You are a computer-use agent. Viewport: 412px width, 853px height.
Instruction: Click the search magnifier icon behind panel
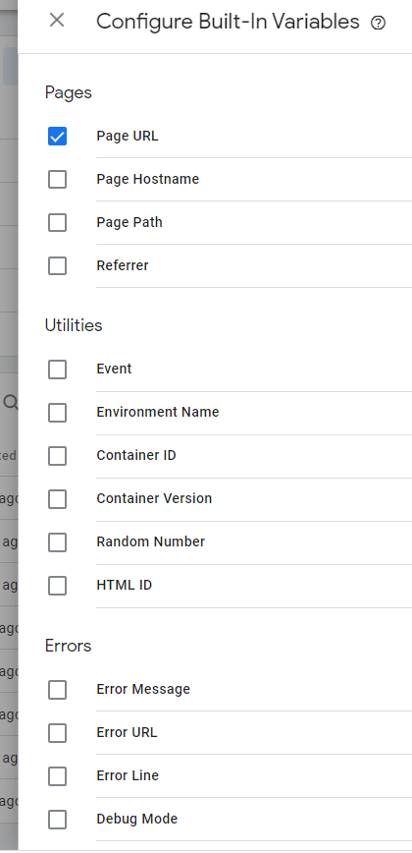[11, 403]
